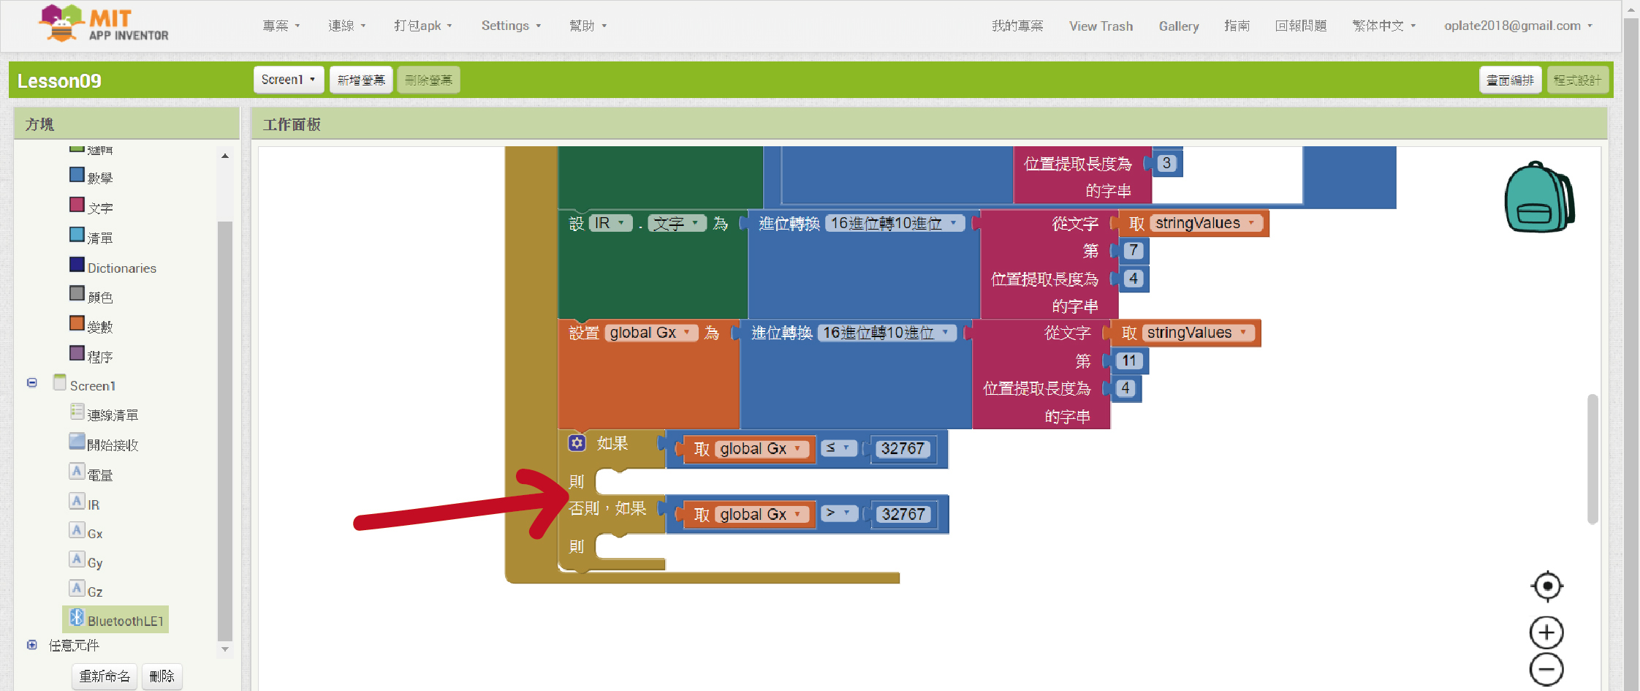Viewport: 1640px width, 691px height.
Task: Zoom in with the plus icon
Action: 1546,633
